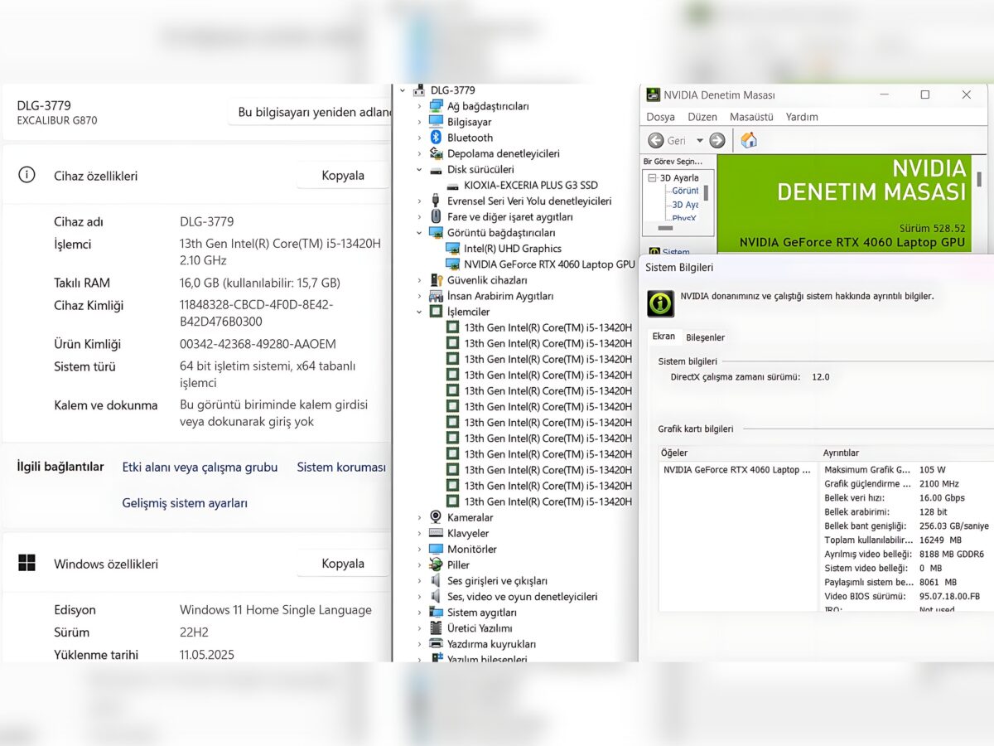
Task: Click the Görüntü bağdaştırıcıları display adapter icon
Action: click(x=436, y=233)
